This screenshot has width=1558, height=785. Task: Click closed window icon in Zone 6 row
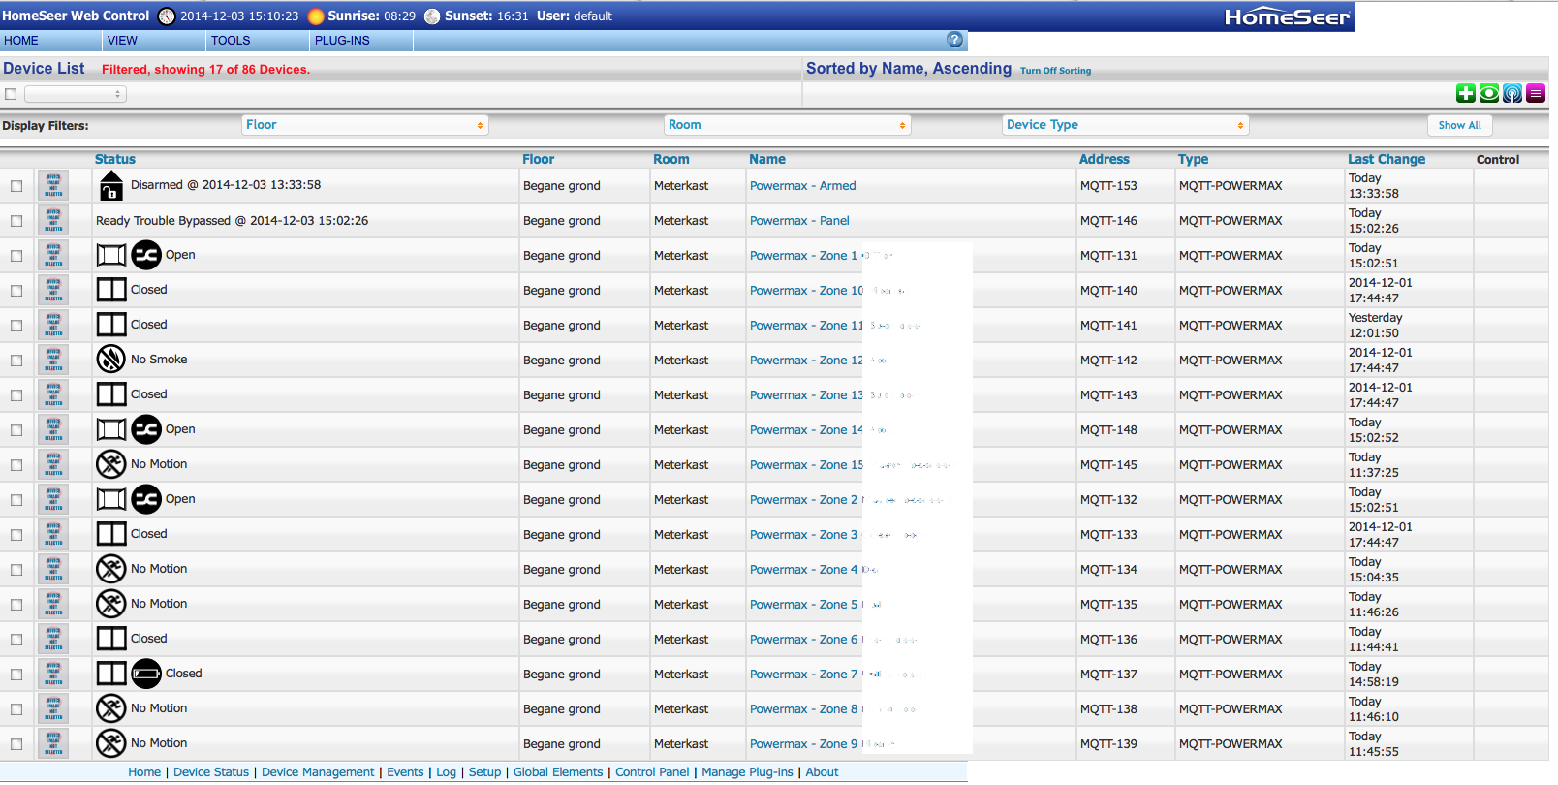pos(111,639)
